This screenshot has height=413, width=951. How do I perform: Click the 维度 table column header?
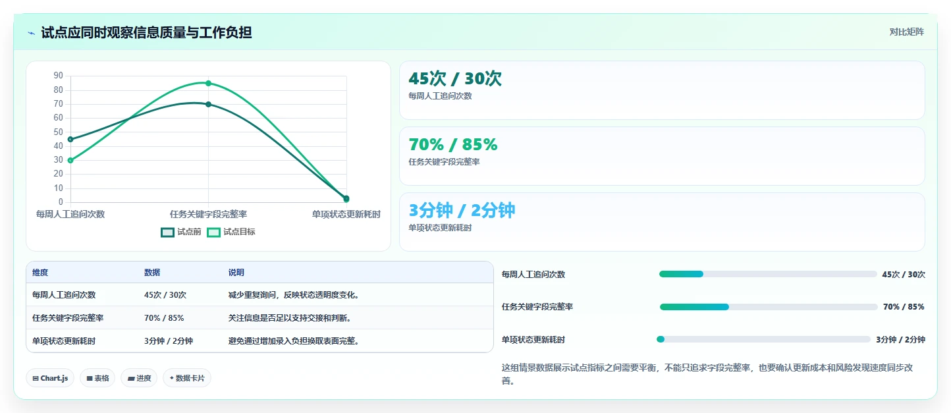[x=40, y=273]
